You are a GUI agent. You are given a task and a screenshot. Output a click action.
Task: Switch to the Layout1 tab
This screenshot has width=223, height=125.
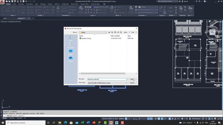(x=11, y=118)
